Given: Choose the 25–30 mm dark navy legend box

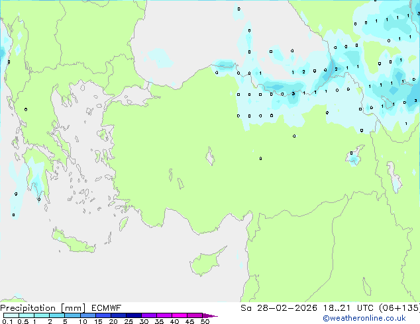Looking at the screenshot, I should pyautogui.click(x=134, y=315).
